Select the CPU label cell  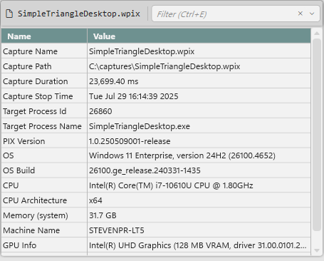pyautogui.click(x=44, y=185)
